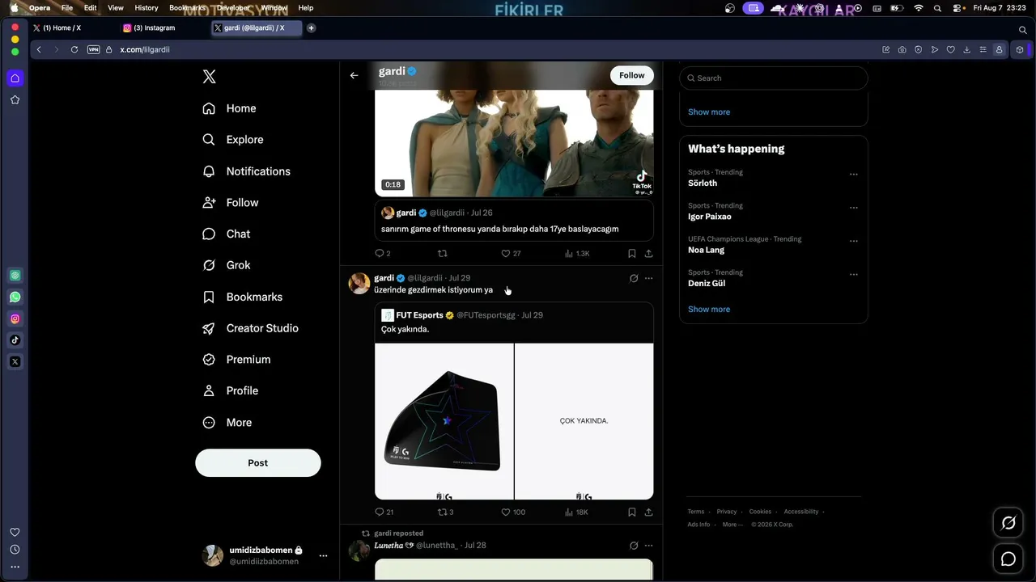Image resolution: width=1036 pixels, height=582 pixels.
Task: Open a new tab with the plus button
Action: click(x=311, y=28)
